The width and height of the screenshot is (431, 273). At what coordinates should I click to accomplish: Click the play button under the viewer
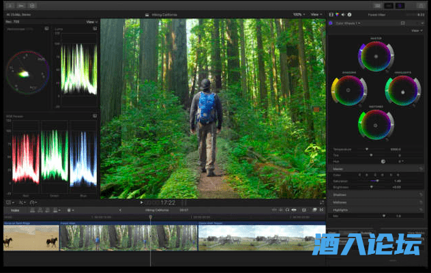pyautogui.click(x=141, y=203)
